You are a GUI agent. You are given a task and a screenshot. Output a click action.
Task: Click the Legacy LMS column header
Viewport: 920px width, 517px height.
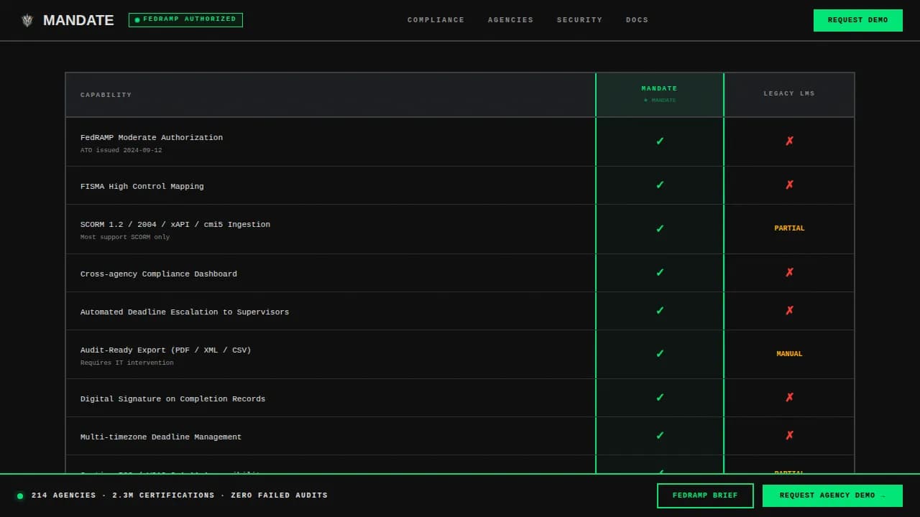(x=789, y=93)
